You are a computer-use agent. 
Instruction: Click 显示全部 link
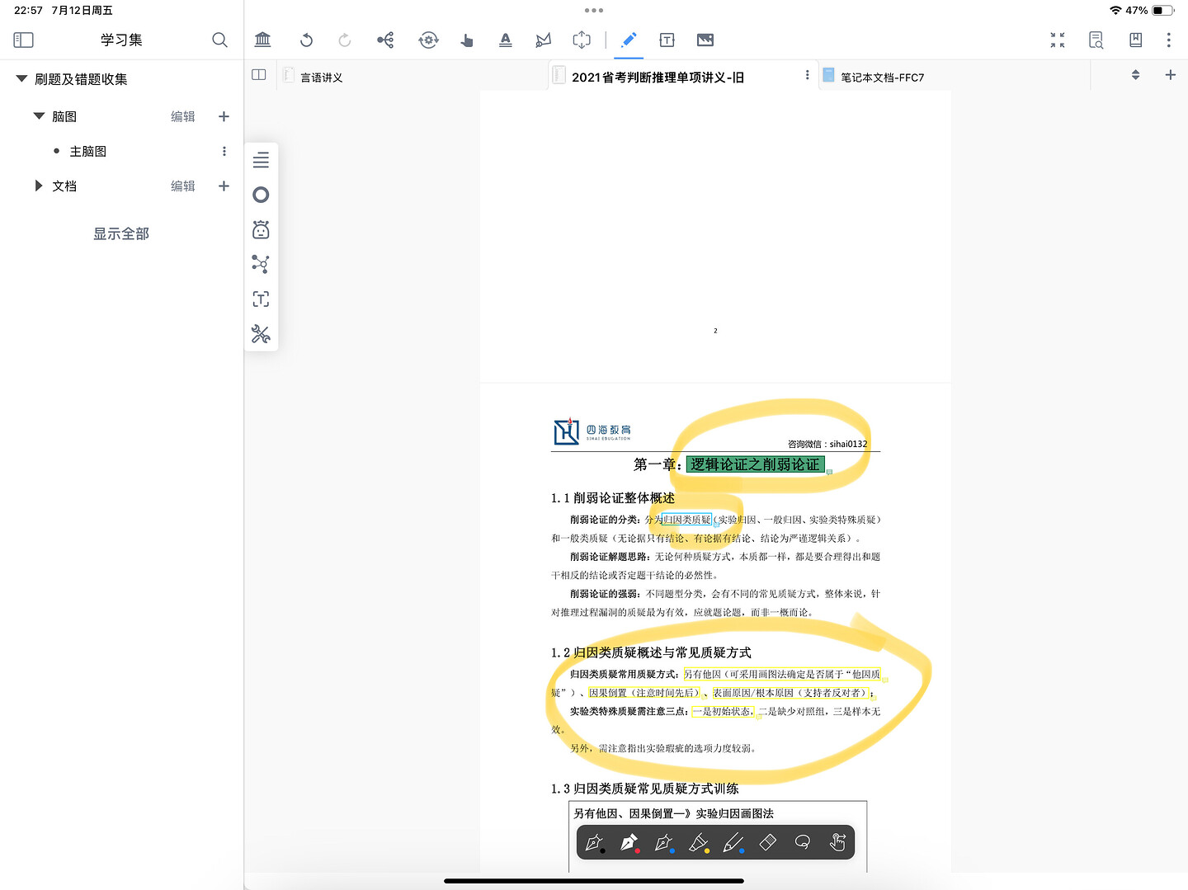pos(121,233)
